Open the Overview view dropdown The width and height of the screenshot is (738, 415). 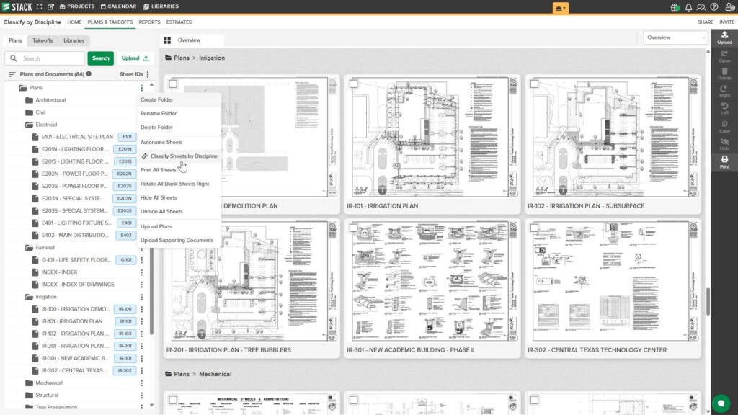(676, 36)
